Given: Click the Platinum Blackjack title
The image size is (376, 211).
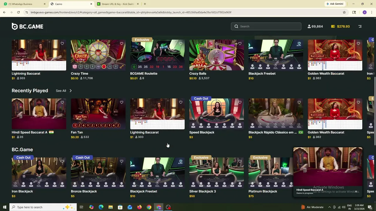Looking at the screenshot, I should tap(263, 191).
